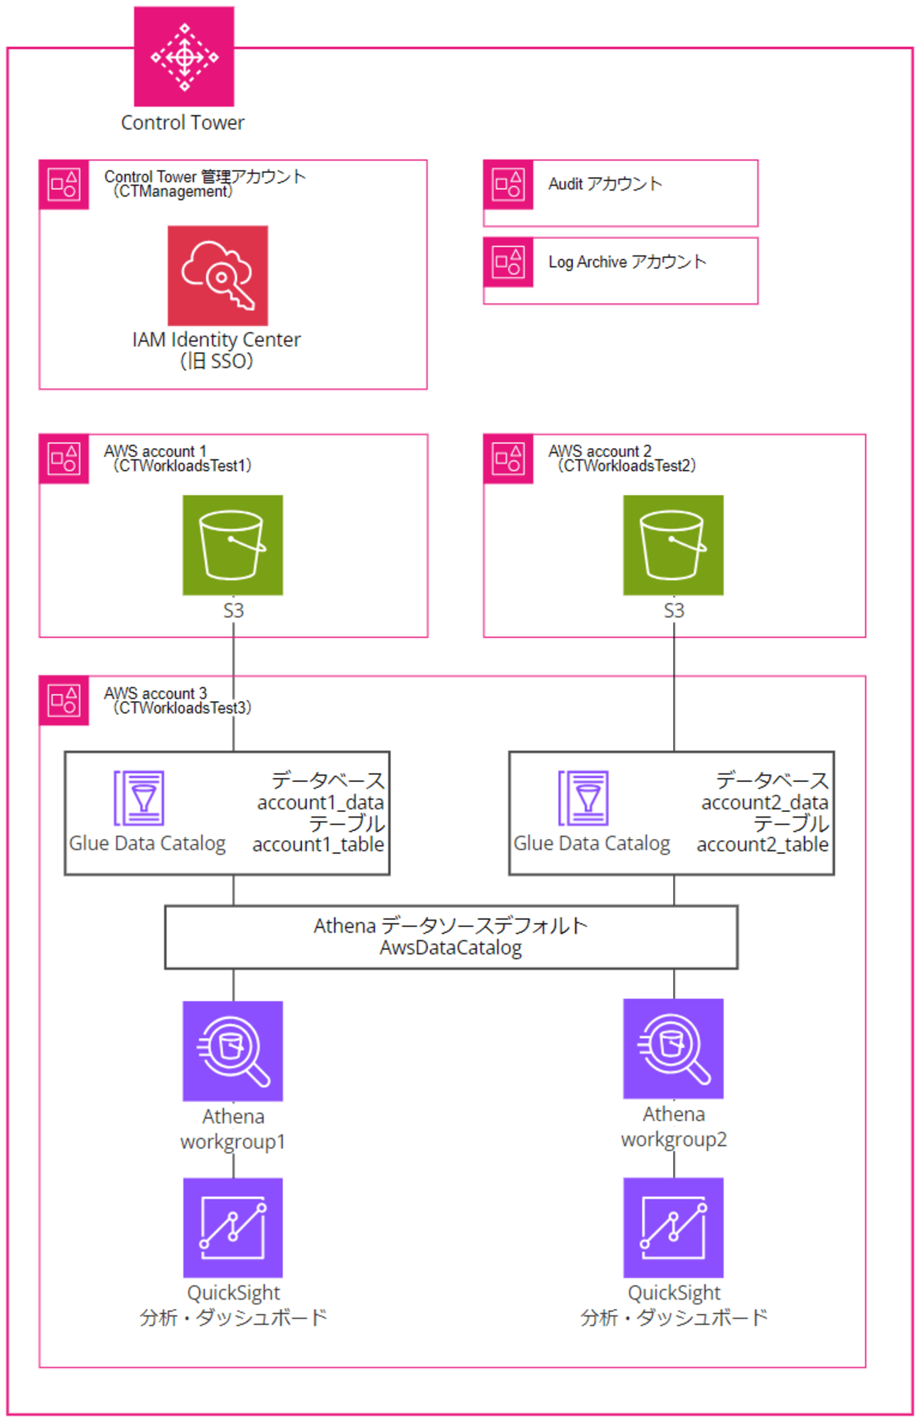Image resolution: width=919 pixels, height=1422 pixels.
Task: Click the account1_table table name
Action: pyautogui.click(x=318, y=845)
